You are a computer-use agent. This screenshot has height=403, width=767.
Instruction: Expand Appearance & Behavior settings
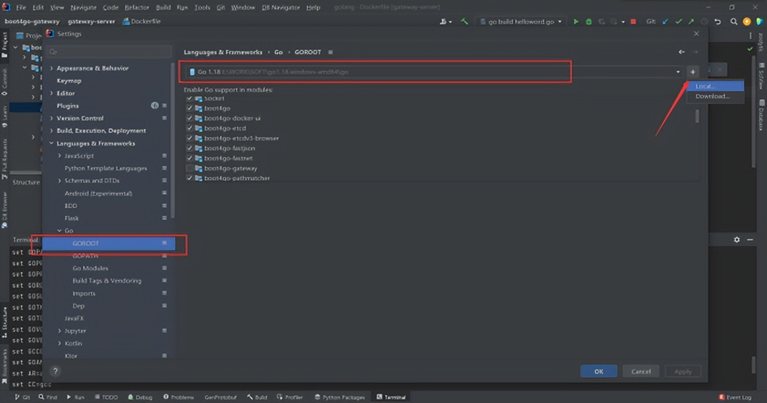click(52, 68)
